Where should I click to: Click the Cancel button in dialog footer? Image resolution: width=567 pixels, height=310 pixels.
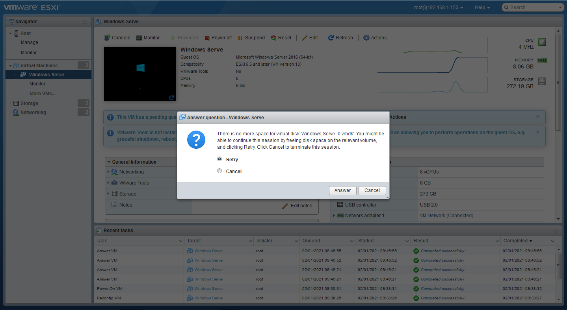[372, 190]
